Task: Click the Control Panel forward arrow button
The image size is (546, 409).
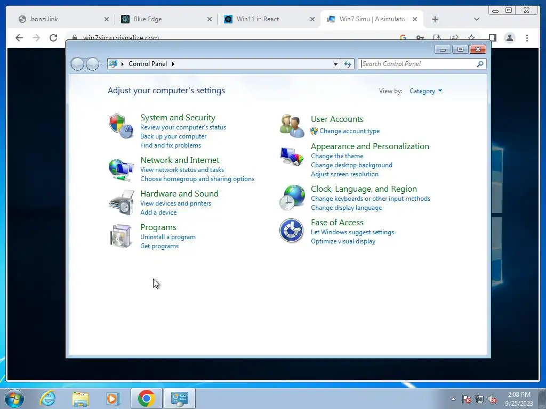Action: click(x=92, y=64)
